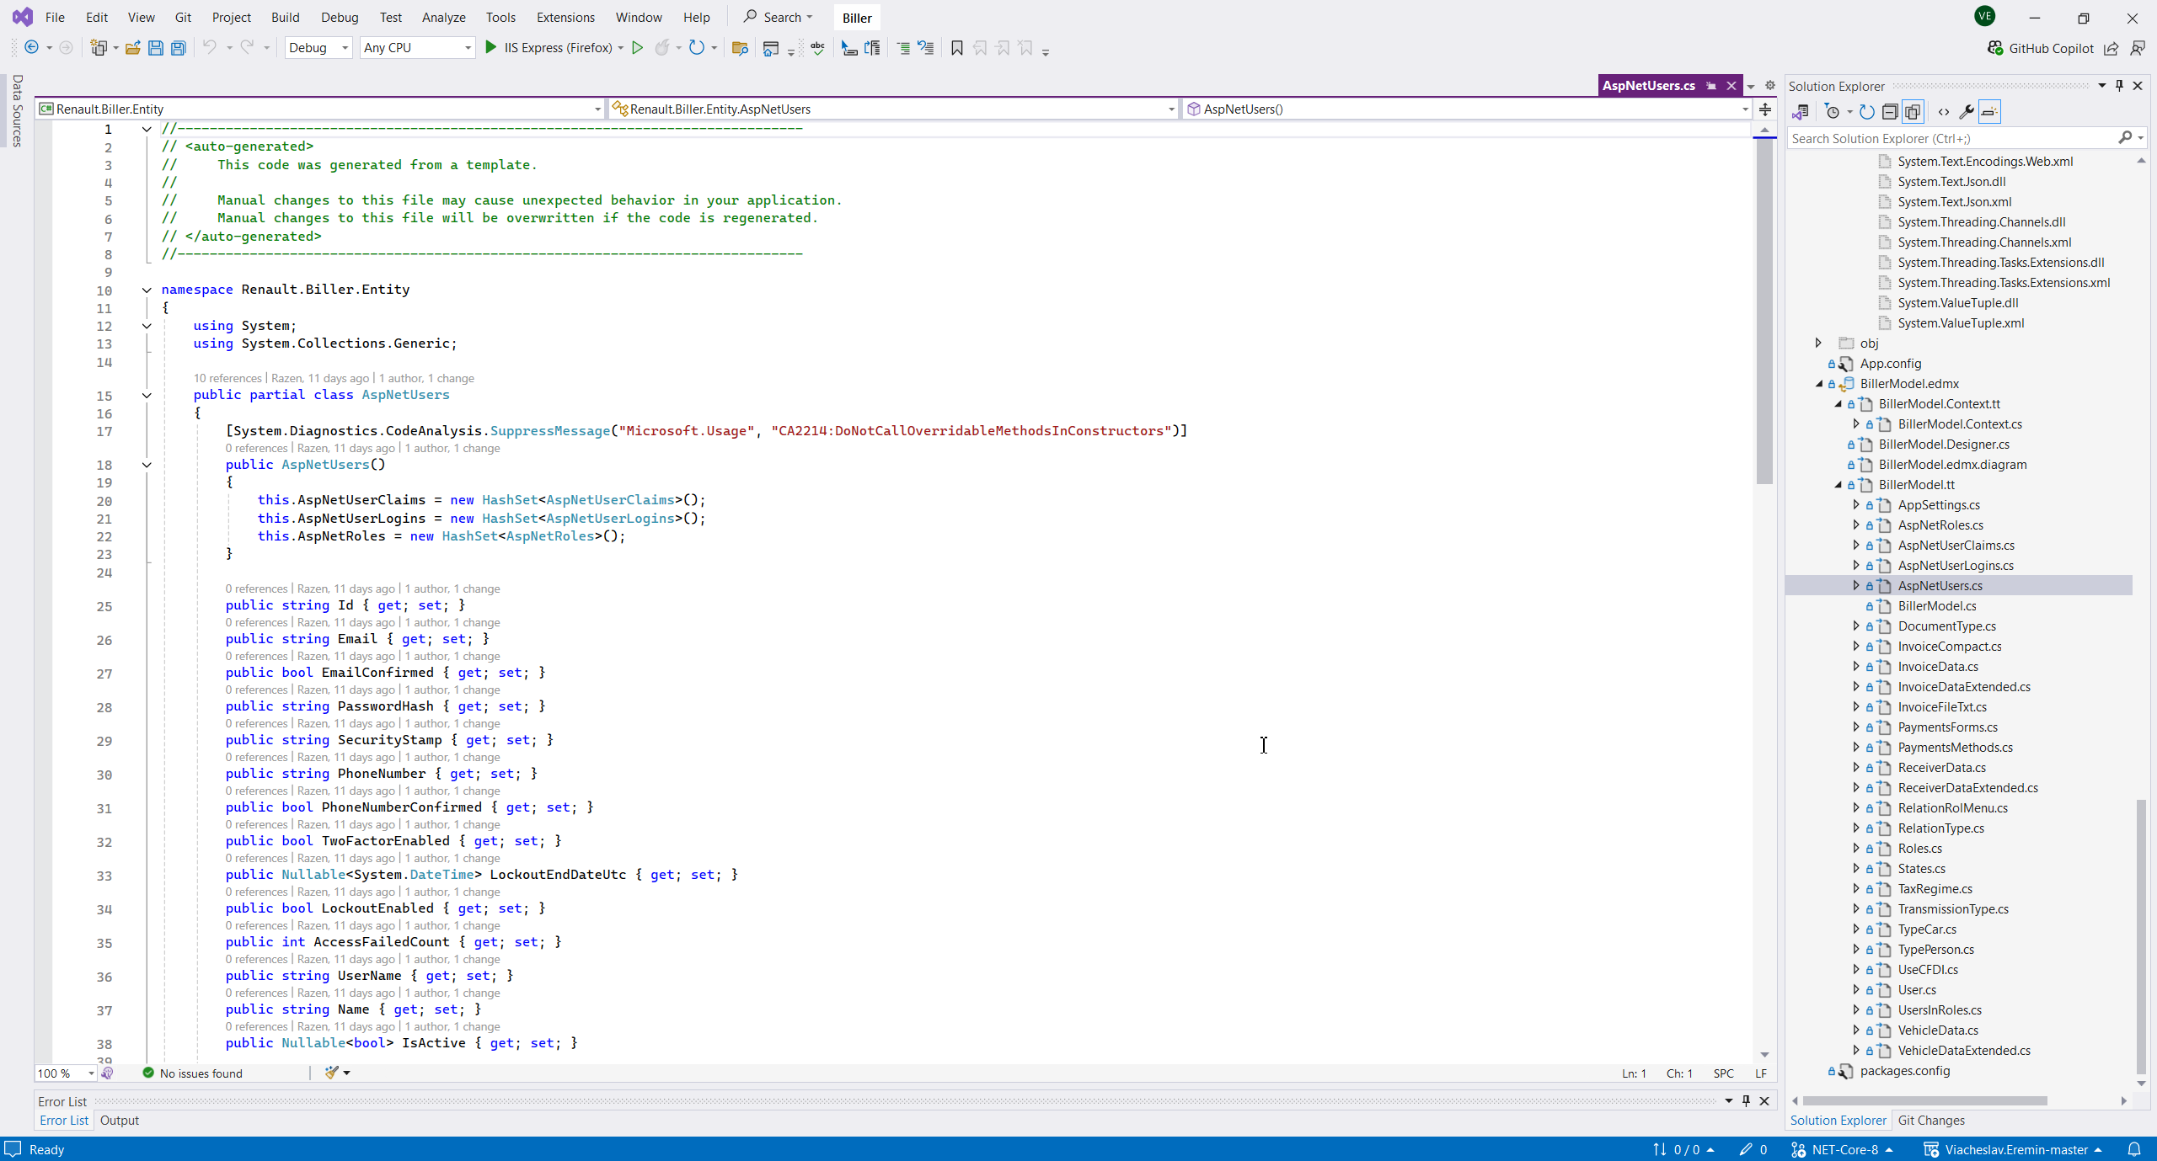
Task: Toggle Preview Selected Items in Solution Explorer
Action: pyautogui.click(x=1989, y=112)
